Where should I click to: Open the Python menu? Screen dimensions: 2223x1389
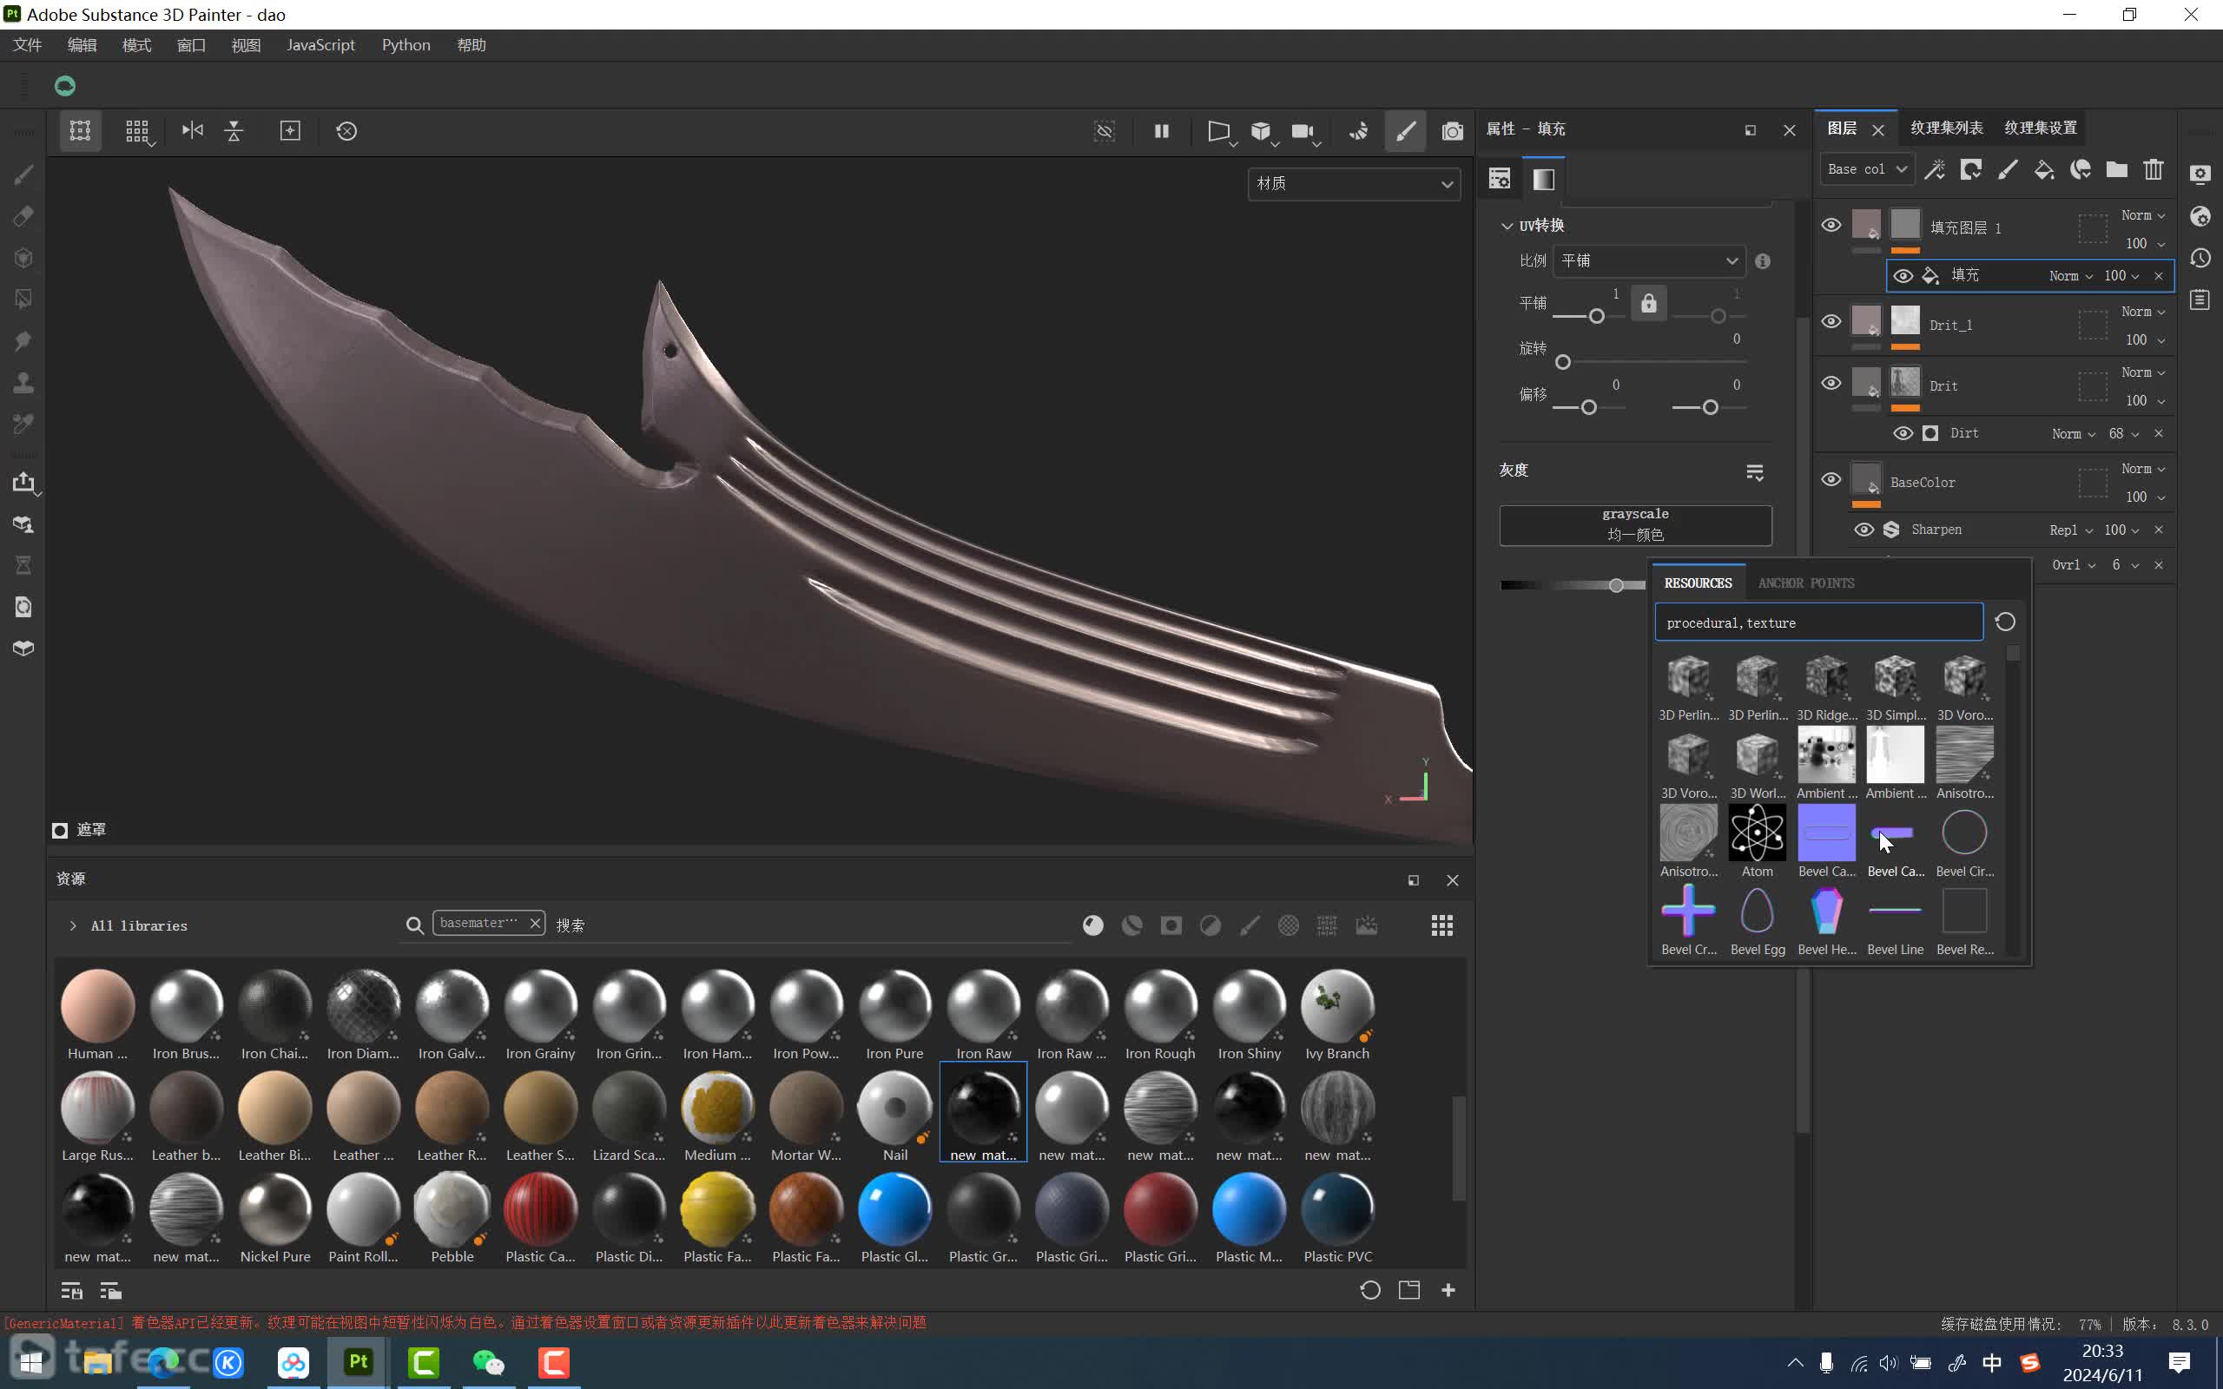click(x=406, y=45)
